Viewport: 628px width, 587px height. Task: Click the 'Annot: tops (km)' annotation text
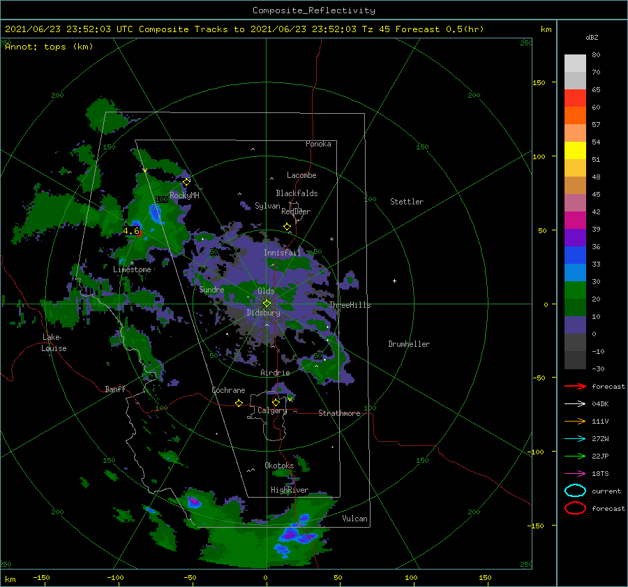tap(49, 47)
